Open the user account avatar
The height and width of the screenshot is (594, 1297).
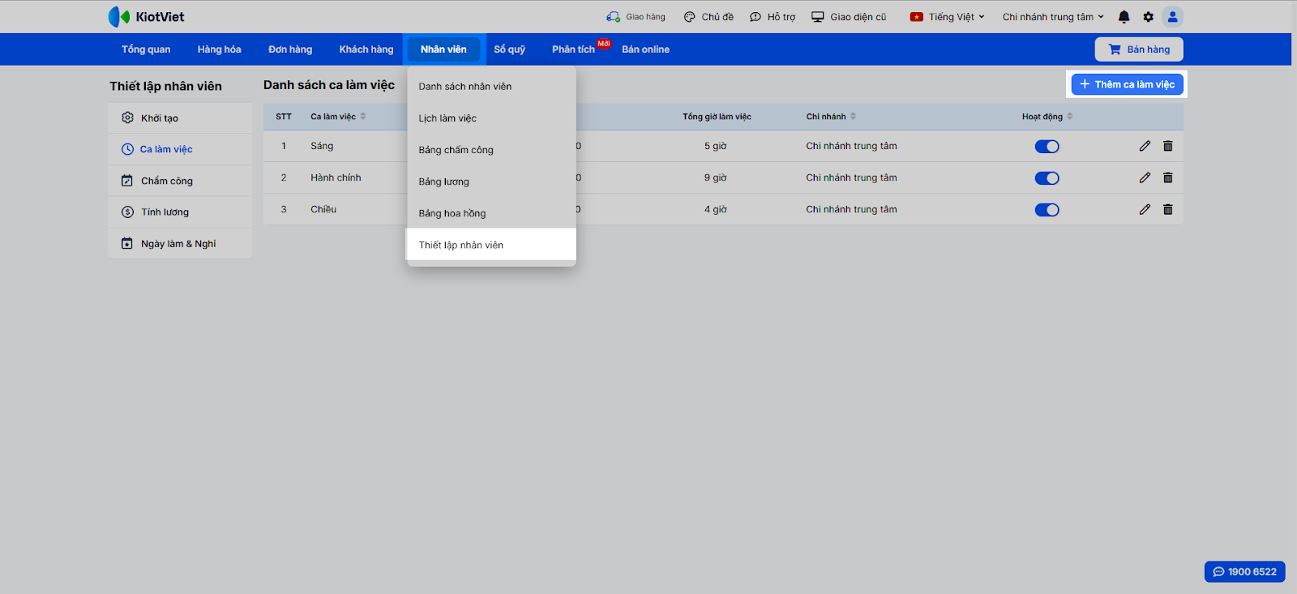tap(1172, 16)
